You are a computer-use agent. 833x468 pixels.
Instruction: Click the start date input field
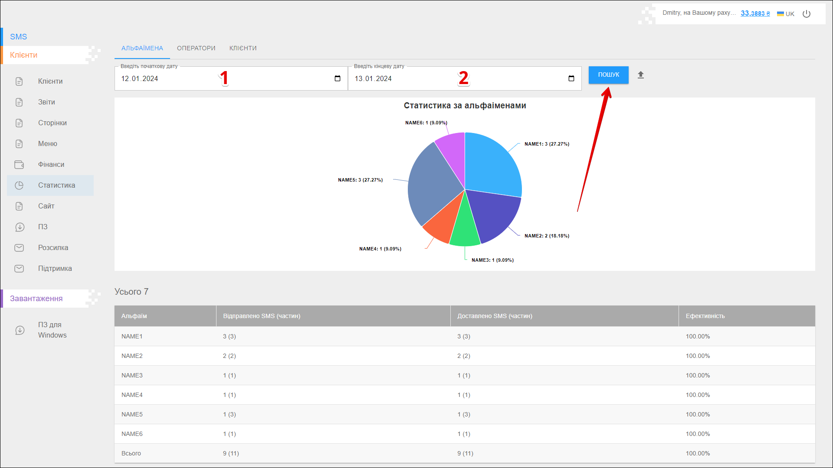coord(174,79)
